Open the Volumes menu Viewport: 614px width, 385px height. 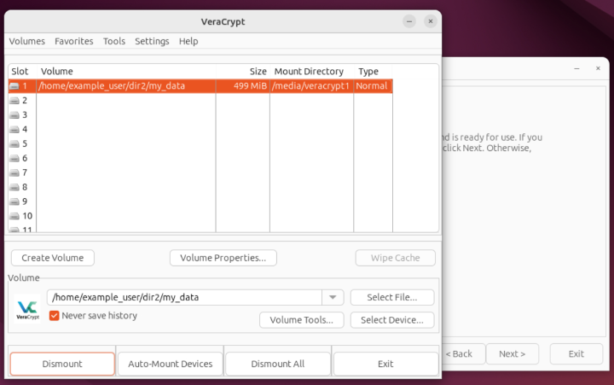coord(27,41)
